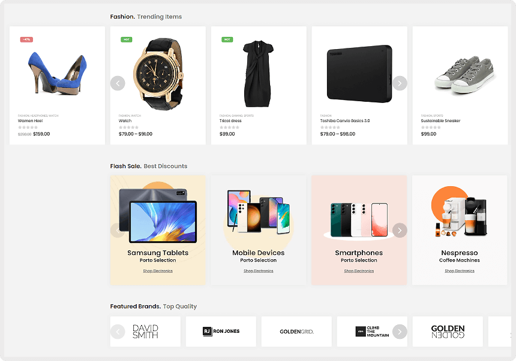Select the Climb The Mountain brand logo

(x=372, y=332)
